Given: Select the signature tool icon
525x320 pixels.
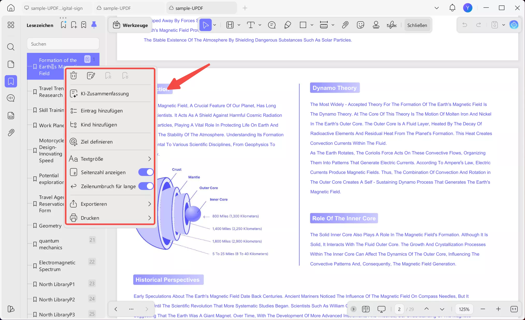Looking at the screenshot, I should 392,25.
